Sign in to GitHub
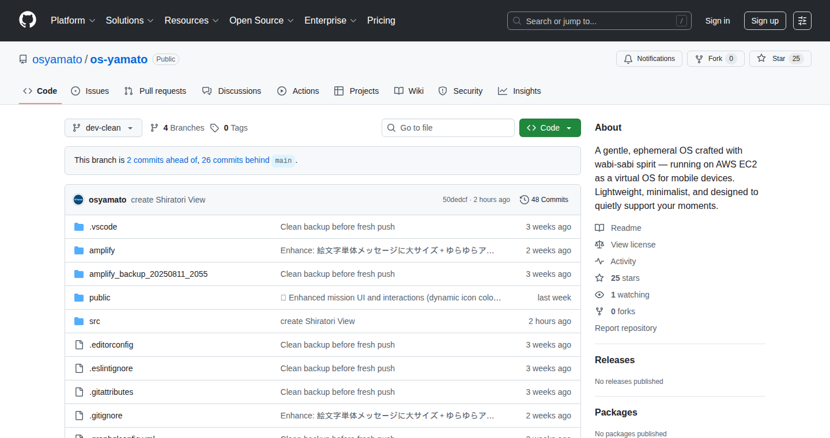This screenshot has height=438, width=830. coord(718,21)
